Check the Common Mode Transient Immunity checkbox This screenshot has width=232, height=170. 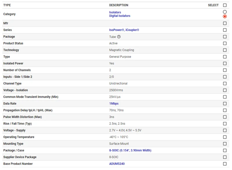coord(224,97)
